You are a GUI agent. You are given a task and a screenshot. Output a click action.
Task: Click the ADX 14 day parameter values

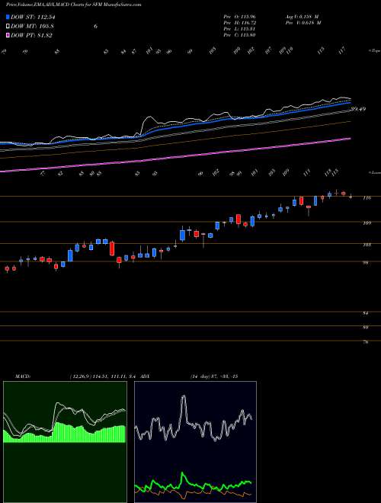213,376
